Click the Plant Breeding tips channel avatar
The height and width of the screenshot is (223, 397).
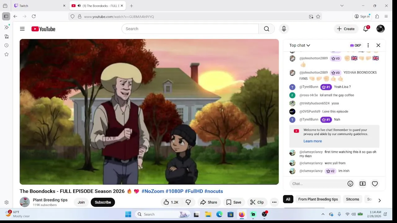(x=25, y=202)
